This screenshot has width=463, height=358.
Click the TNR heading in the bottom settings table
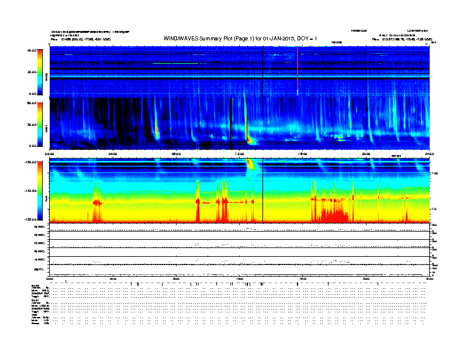click(x=34, y=315)
